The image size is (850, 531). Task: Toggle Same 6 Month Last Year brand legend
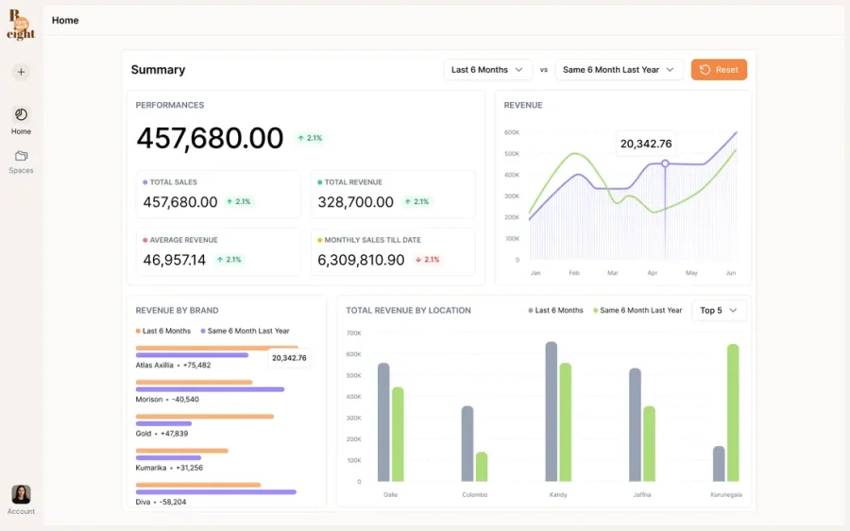coord(245,331)
